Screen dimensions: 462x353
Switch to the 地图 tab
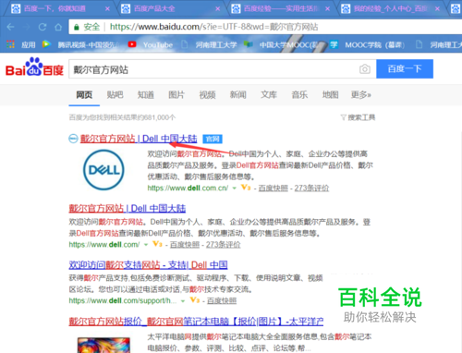click(331, 94)
